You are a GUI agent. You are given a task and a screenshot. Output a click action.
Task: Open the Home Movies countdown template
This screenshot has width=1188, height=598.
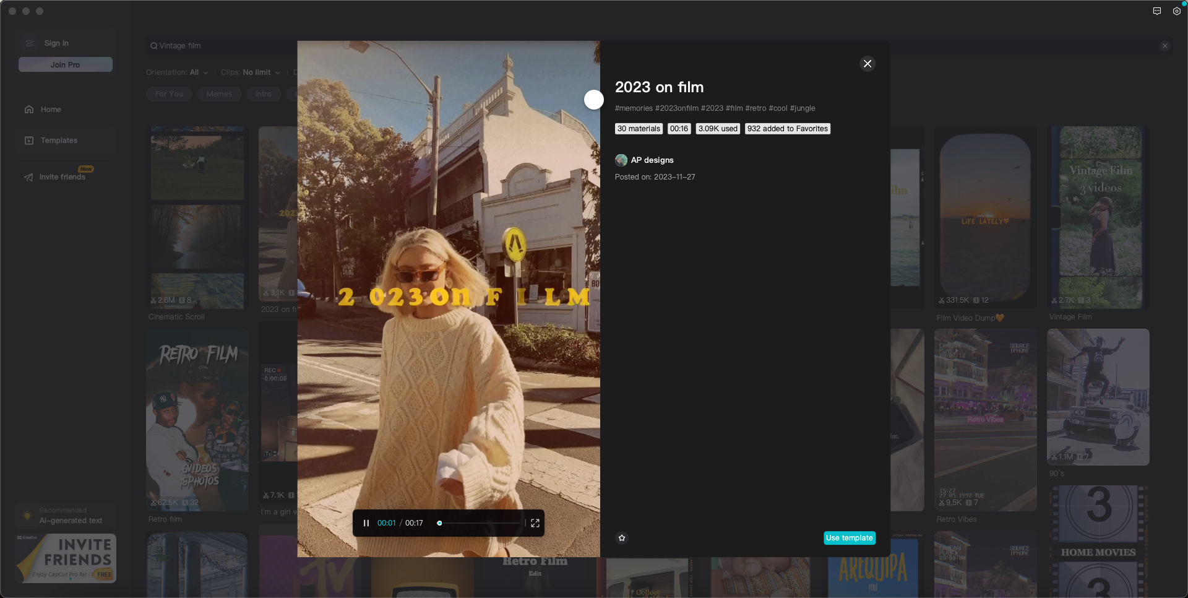point(1098,542)
